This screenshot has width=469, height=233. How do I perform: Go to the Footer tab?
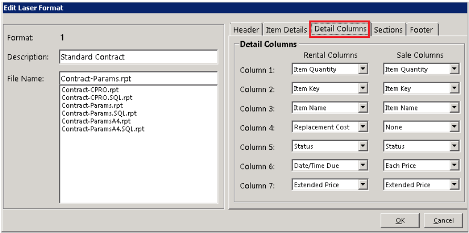(421, 30)
